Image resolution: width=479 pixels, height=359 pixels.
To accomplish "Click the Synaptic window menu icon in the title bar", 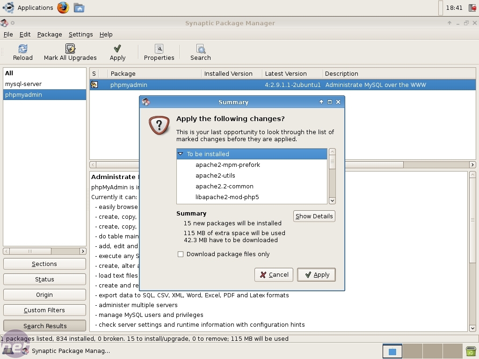I will coord(4,23).
